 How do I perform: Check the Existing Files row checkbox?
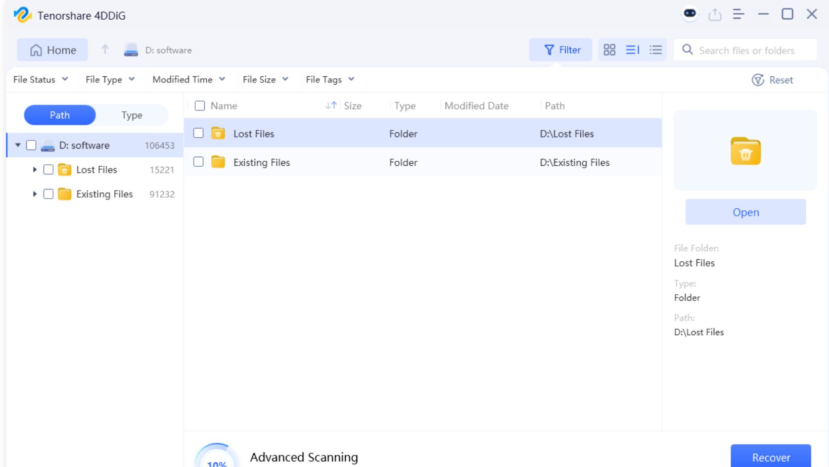pos(199,162)
